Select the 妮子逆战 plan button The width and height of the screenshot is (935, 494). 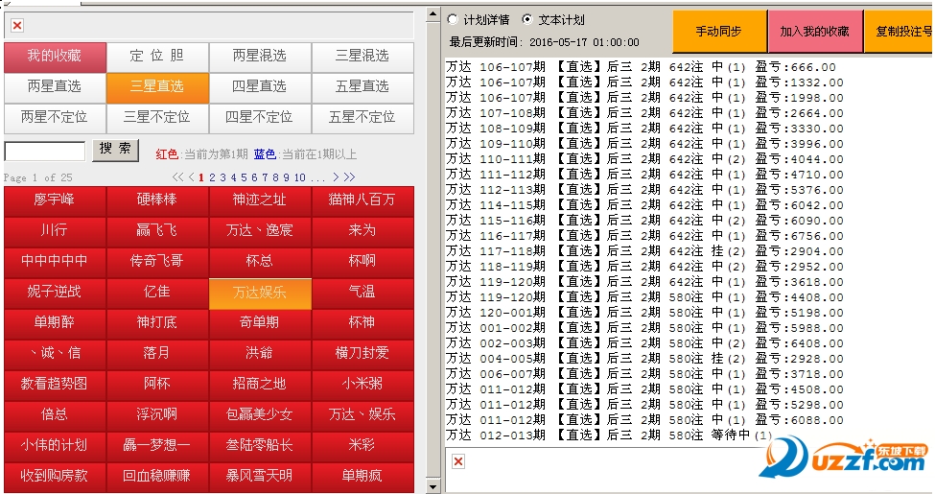click(55, 293)
